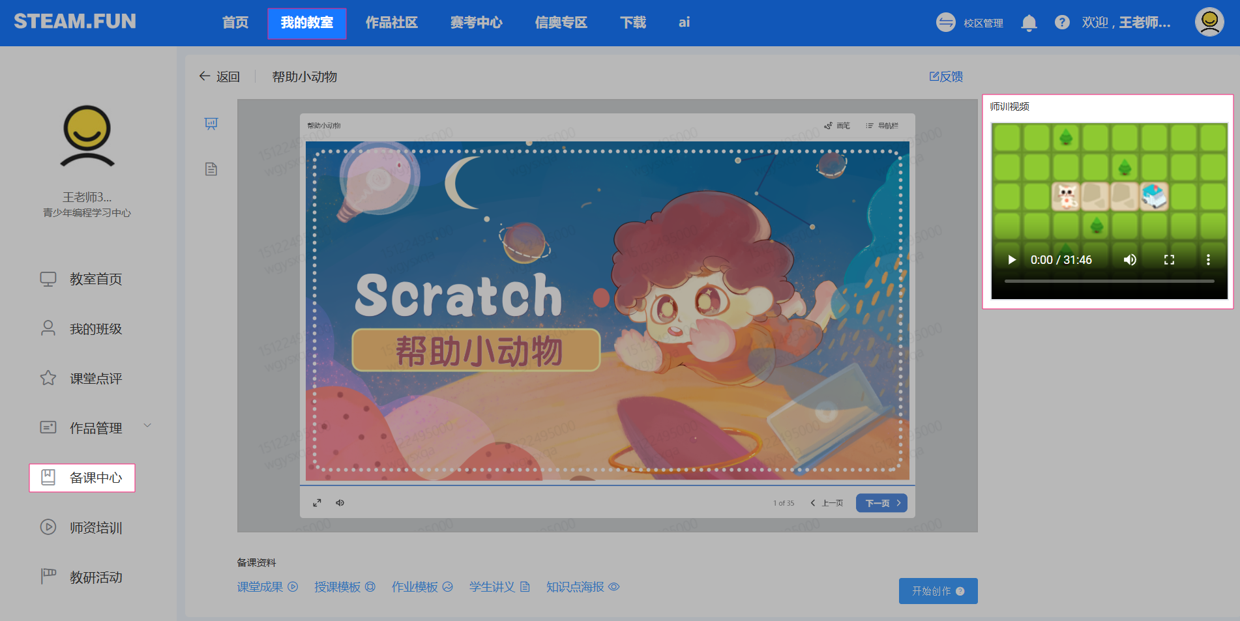Open the ai tab in the top navigation

684,23
